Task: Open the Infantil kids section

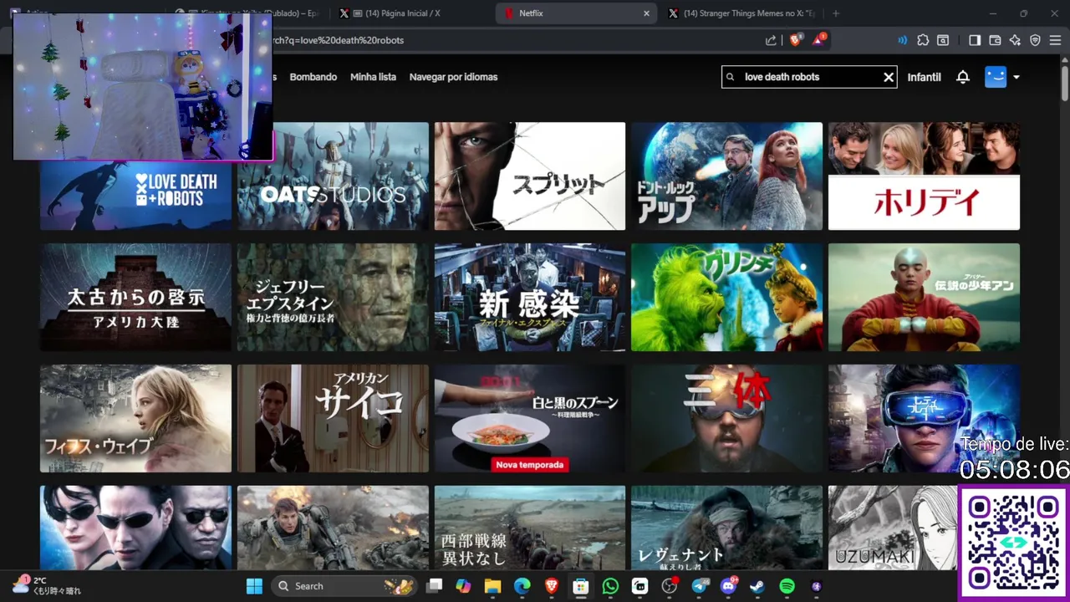Action: pos(925,77)
